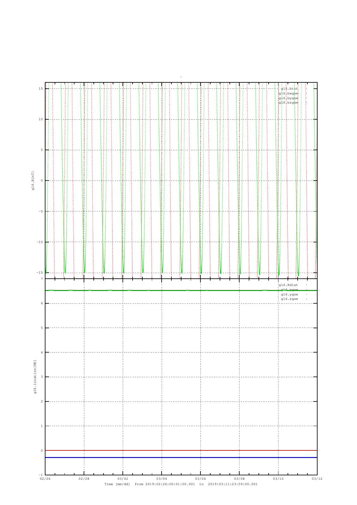
Task: Select the 02/28 date tick label
Action: pyautogui.click(x=84, y=478)
